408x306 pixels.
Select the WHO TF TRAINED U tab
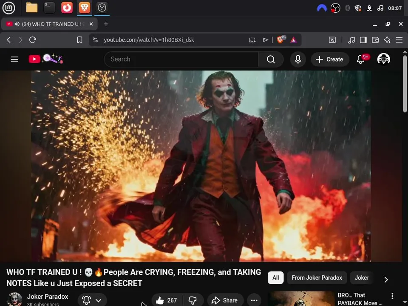point(49,24)
